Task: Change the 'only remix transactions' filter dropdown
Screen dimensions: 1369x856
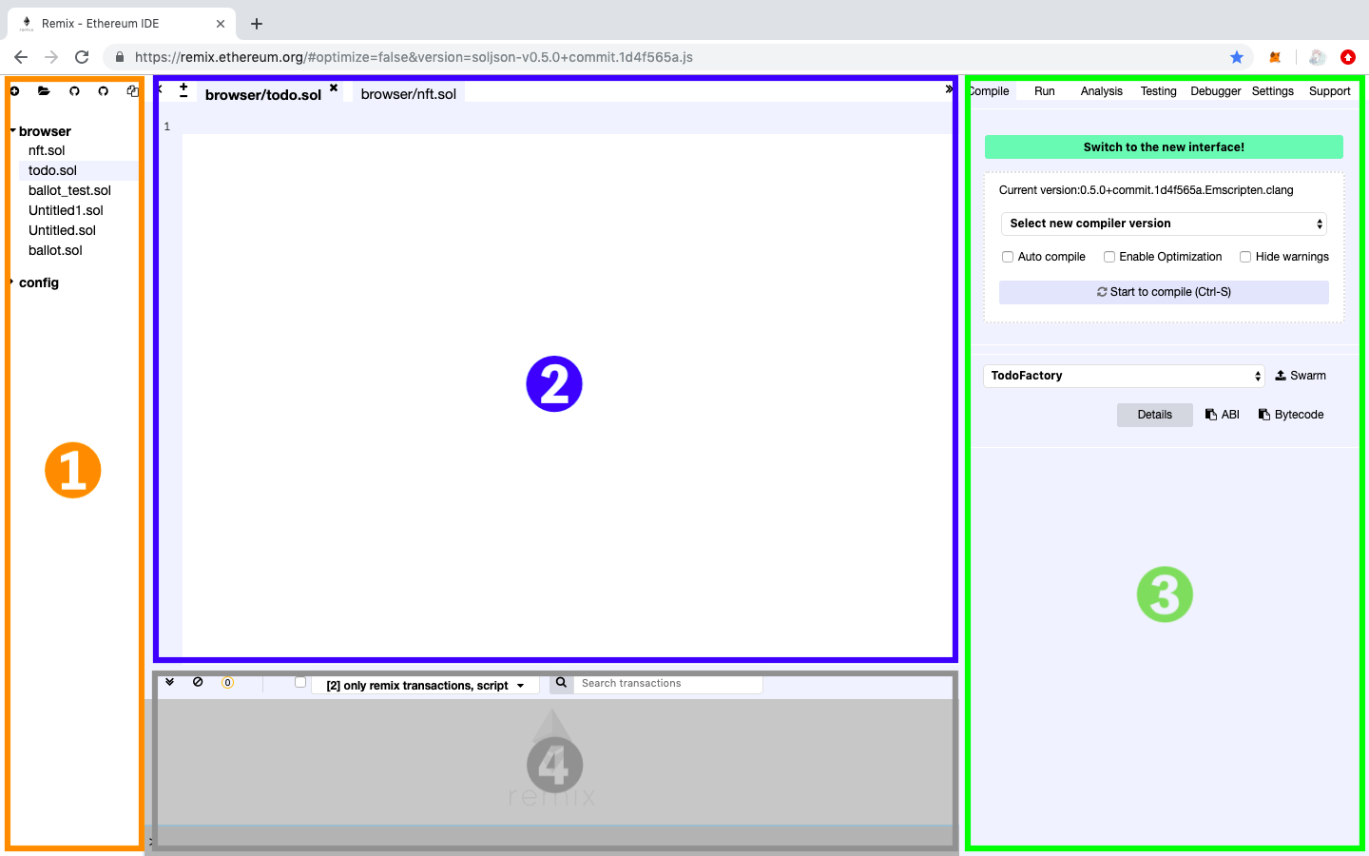Action: coord(424,685)
